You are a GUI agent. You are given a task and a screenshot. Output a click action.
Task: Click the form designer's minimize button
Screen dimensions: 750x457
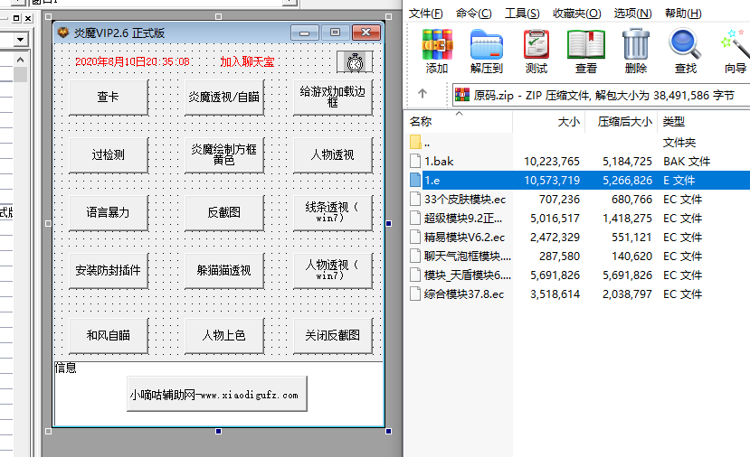click(x=304, y=33)
